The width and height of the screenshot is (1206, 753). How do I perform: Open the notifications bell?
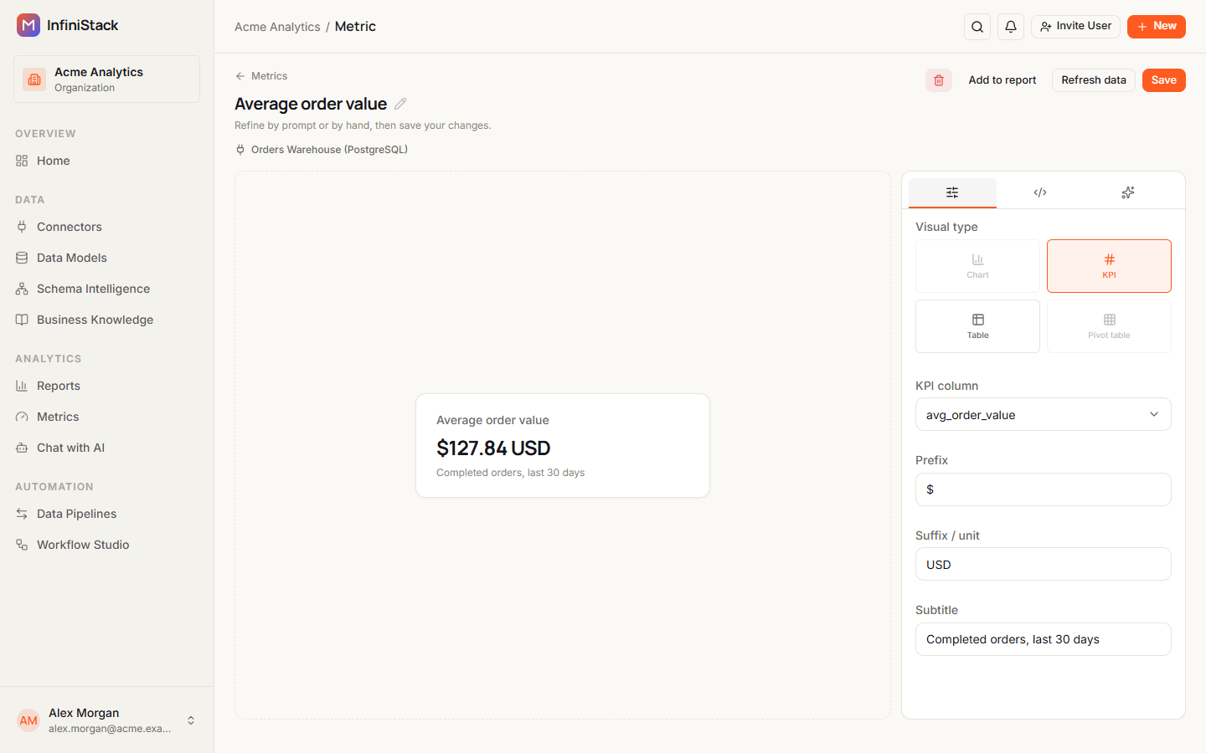click(x=1011, y=27)
